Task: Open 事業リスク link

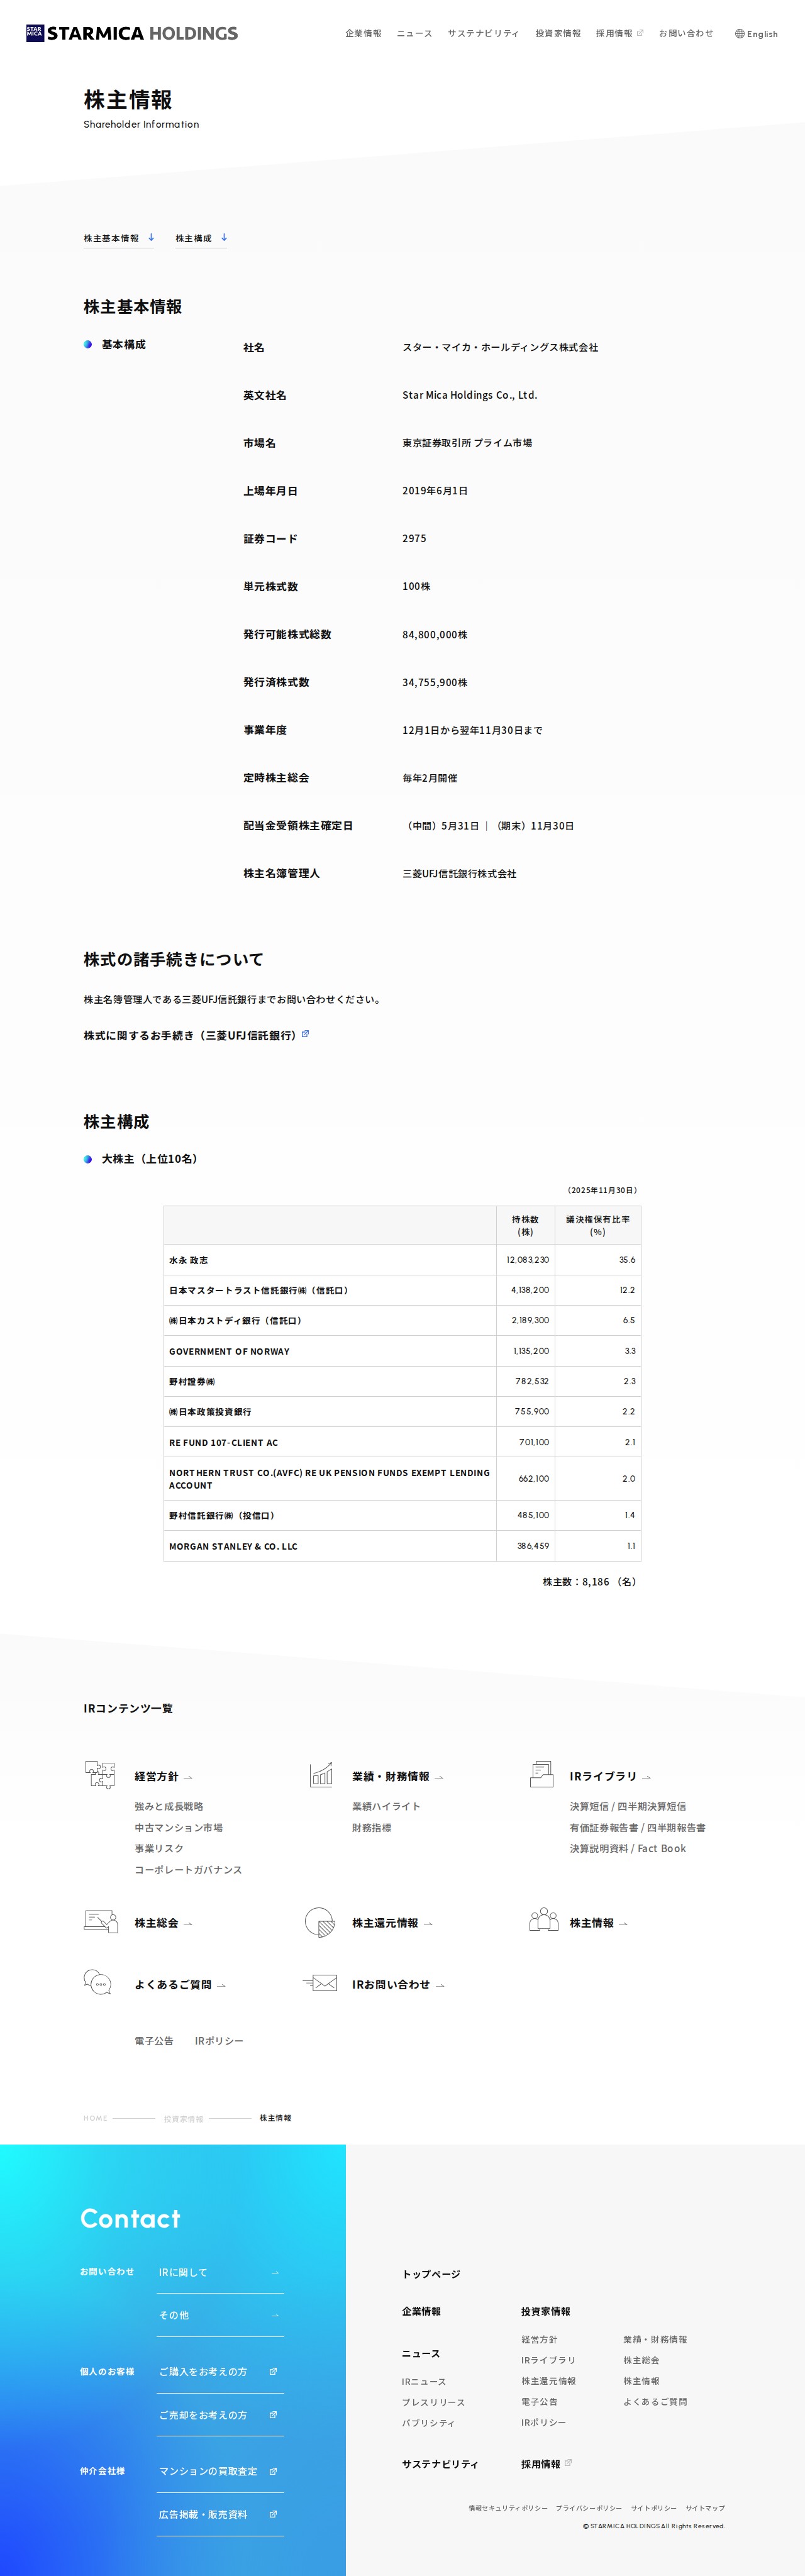Action: point(159,1848)
